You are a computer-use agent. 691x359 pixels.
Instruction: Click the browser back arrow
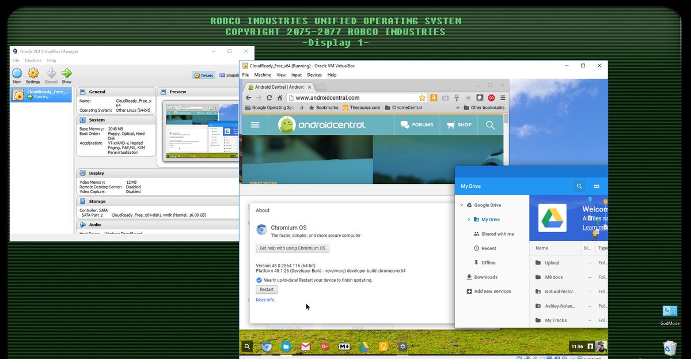click(x=248, y=98)
